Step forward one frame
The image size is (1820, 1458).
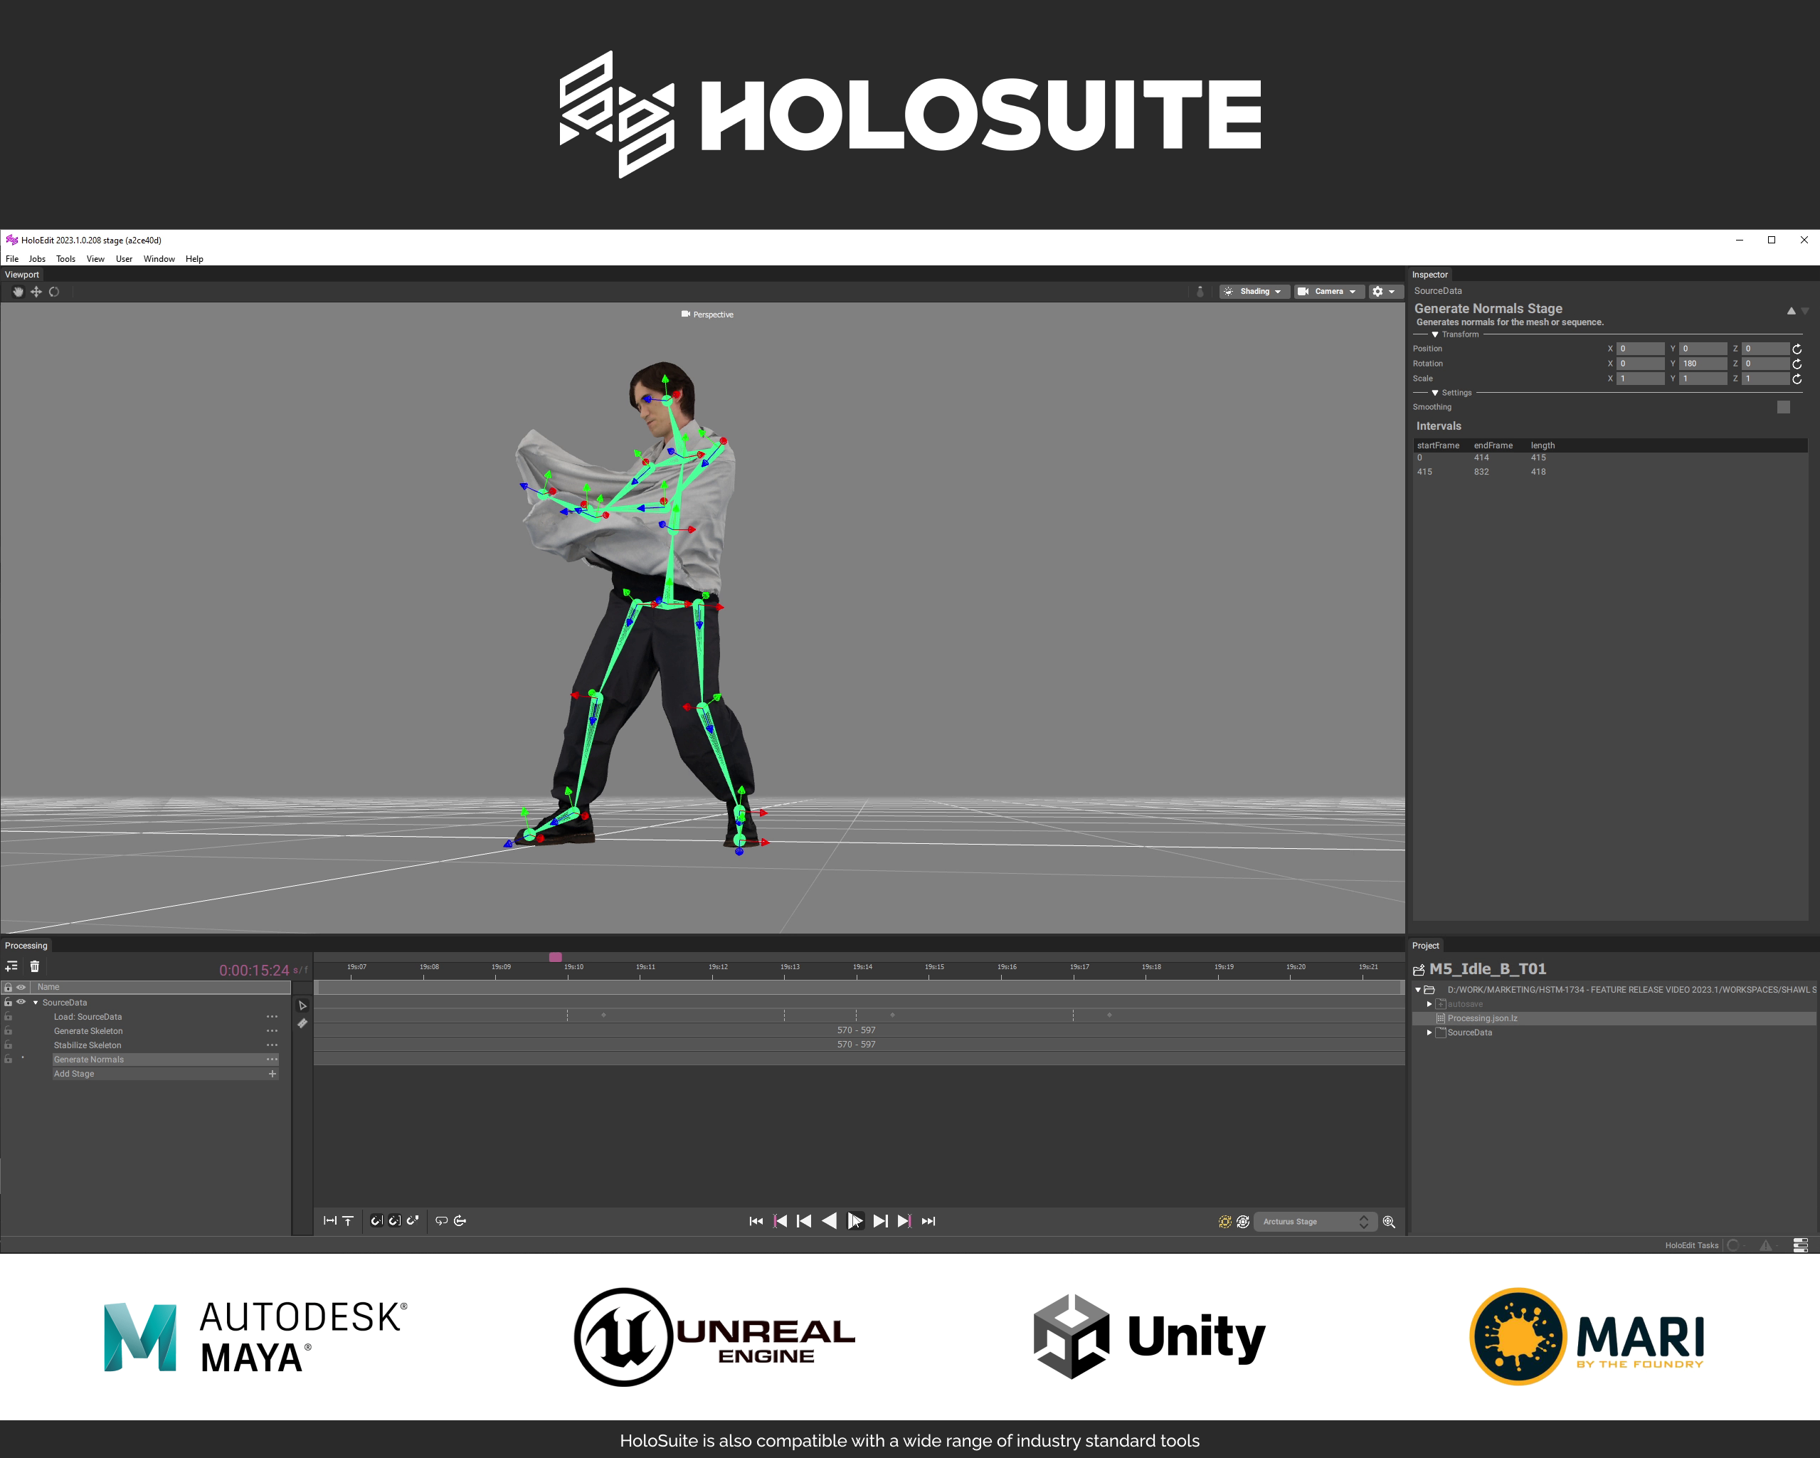coord(879,1221)
